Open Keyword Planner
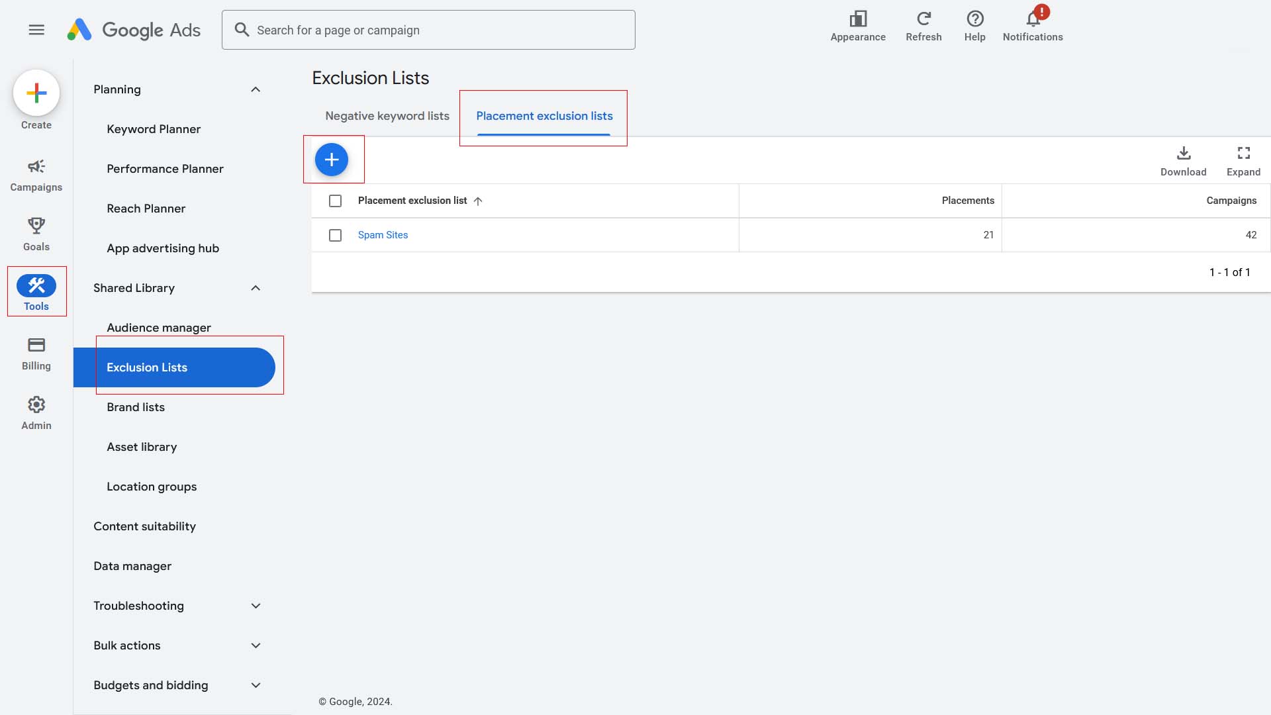 (x=154, y=129)
